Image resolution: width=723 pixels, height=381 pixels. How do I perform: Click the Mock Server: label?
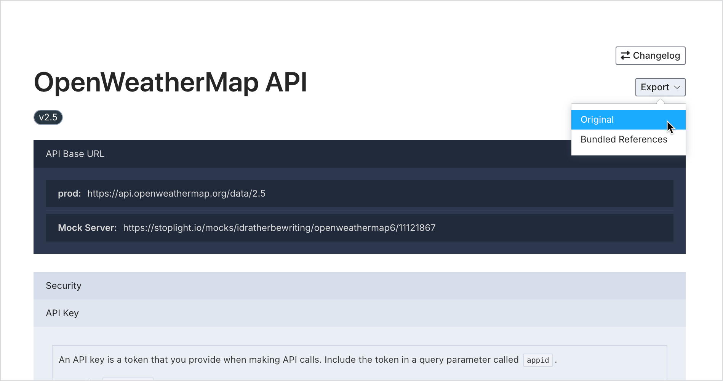pos(87,228)
